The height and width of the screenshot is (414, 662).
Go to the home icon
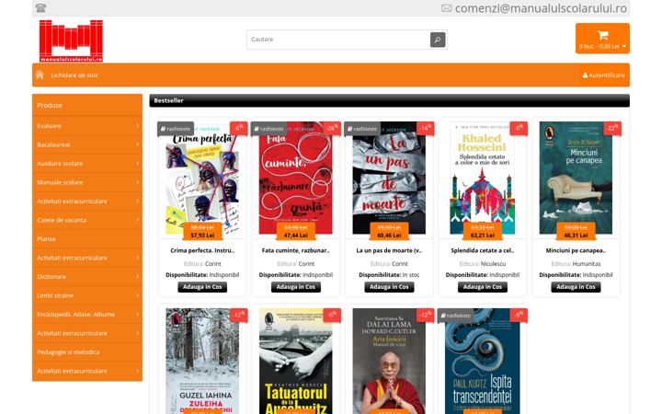pyautogui.click(x=40, y=75)
